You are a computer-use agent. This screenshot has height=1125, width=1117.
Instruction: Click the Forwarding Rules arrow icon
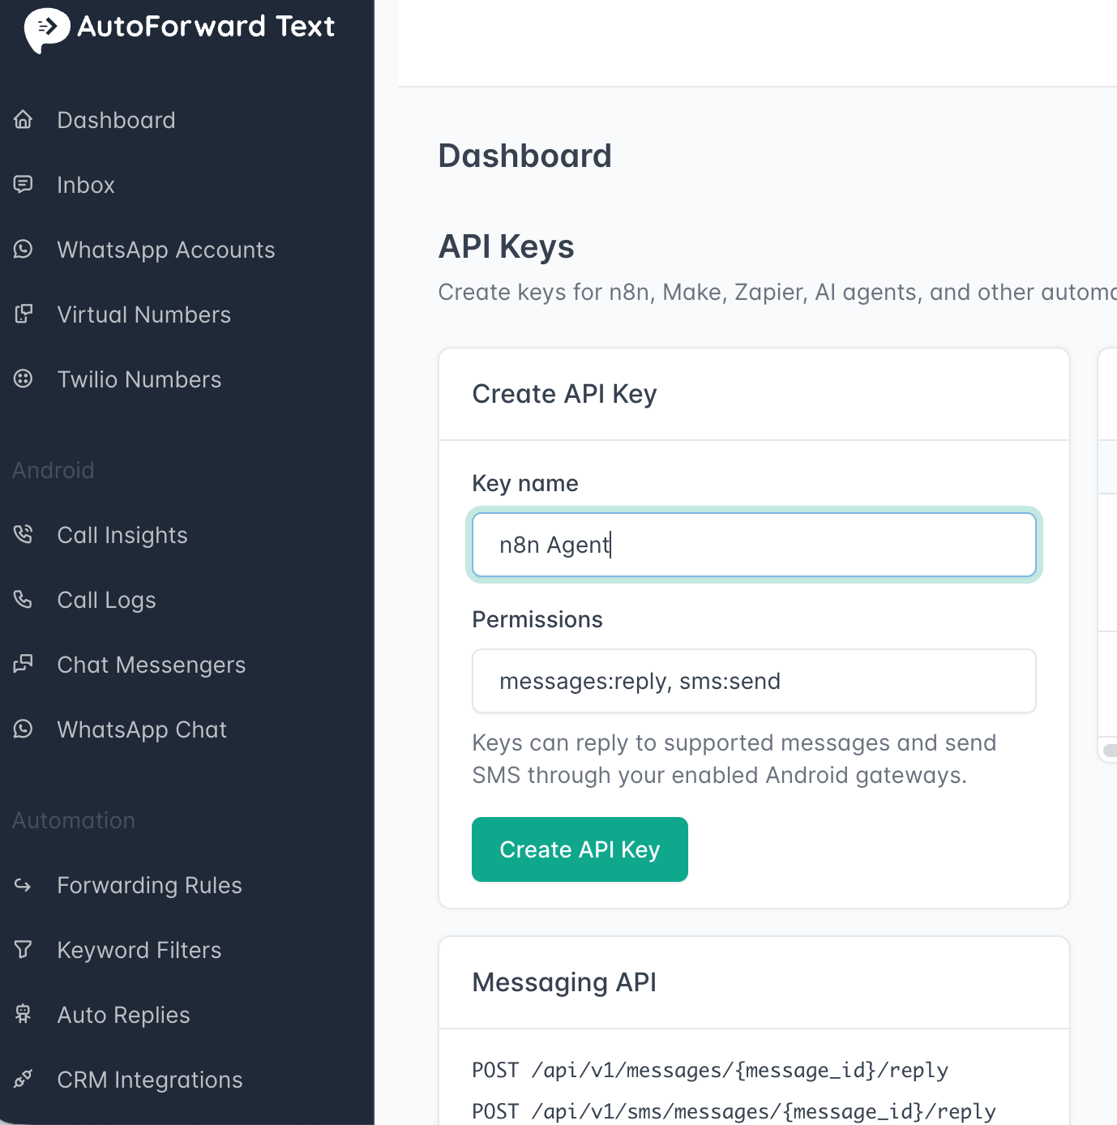24,885
